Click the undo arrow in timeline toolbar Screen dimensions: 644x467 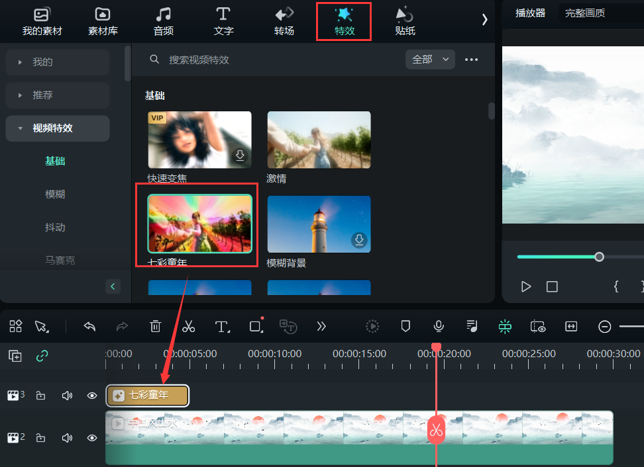(89, 326)
